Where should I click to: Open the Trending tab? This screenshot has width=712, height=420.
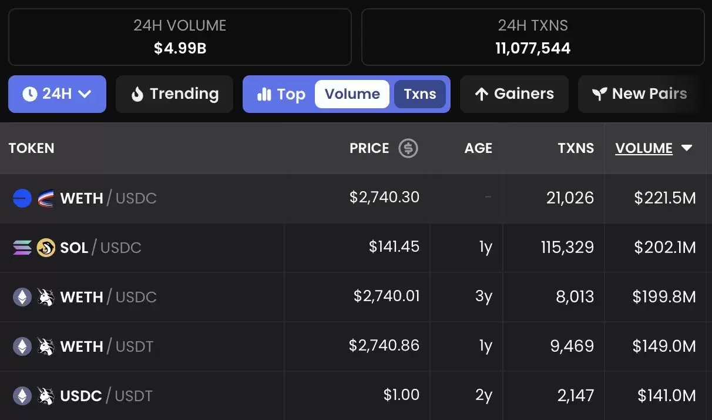click(174, 94)
